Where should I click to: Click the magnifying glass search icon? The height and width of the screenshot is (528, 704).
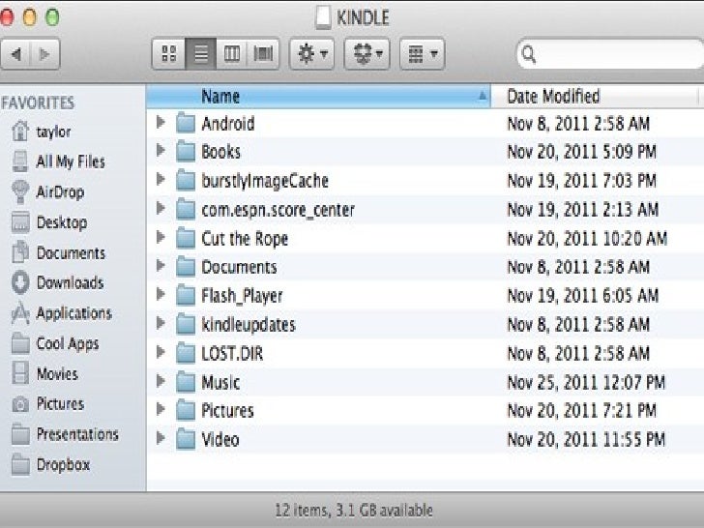[x=529, y=54]
